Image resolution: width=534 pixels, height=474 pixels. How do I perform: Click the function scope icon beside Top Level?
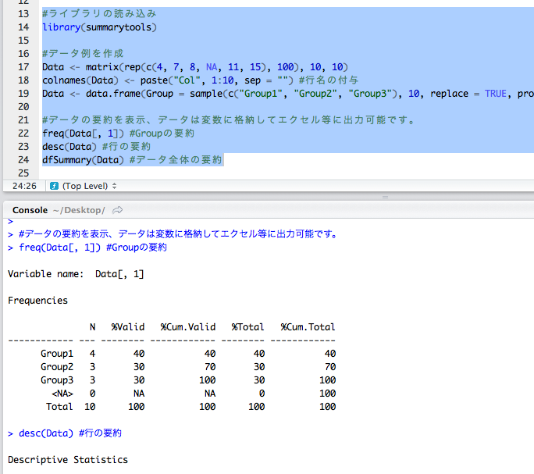pos(54,186)
